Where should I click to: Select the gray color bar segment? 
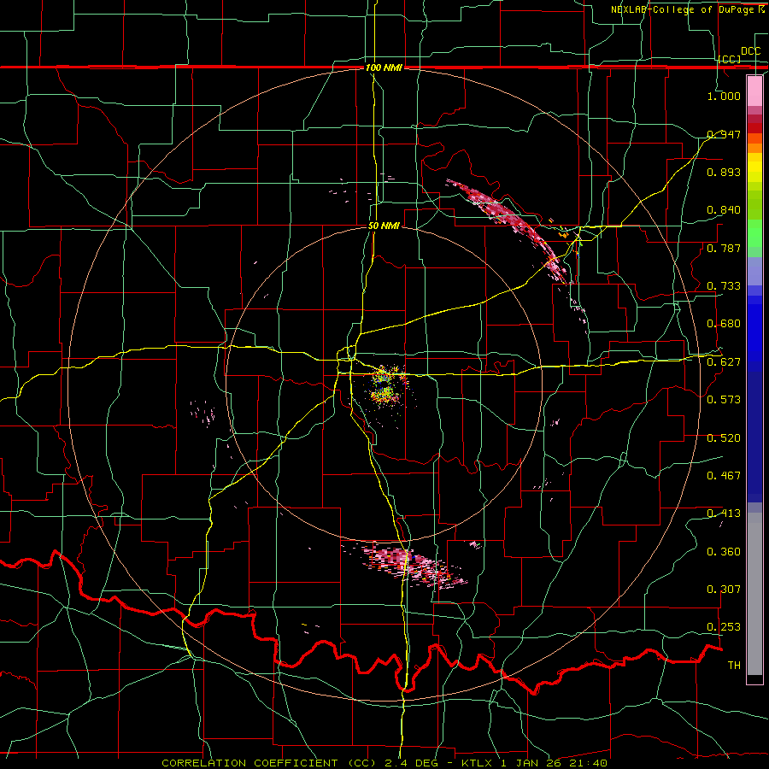click(754, 594)
